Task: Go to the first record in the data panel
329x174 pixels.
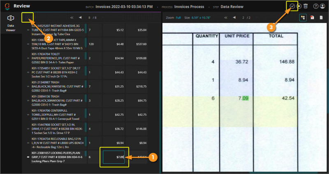Action: [72, 18]
